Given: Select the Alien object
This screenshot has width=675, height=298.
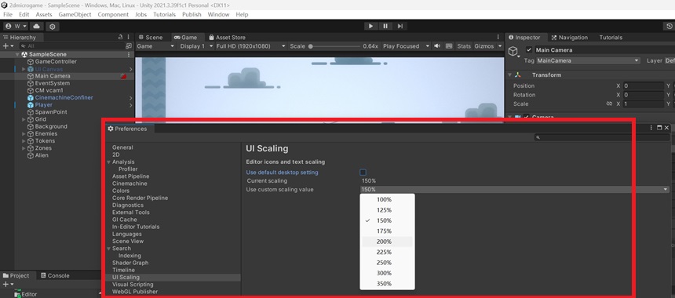Looking at the screenshot, I should pos(42,155).
